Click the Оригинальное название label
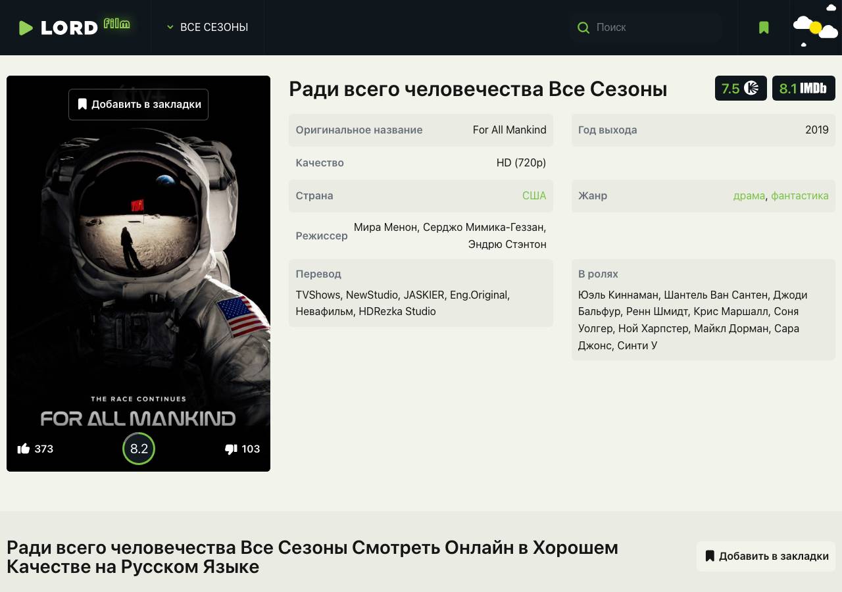This screenshot has width=842, height=592. 359,130
